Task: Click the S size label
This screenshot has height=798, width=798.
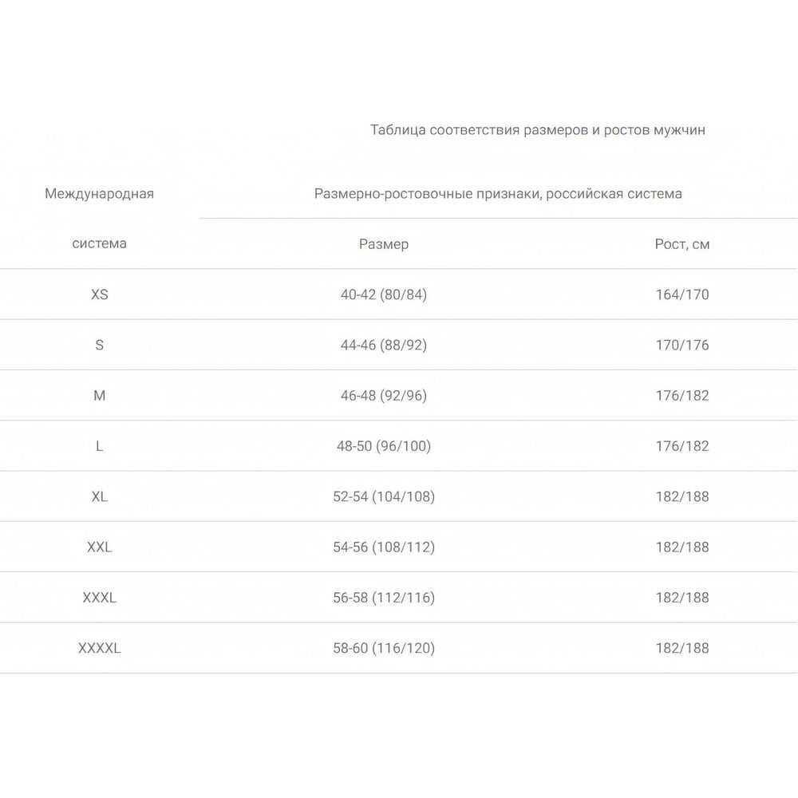Action: coord(99,345)
